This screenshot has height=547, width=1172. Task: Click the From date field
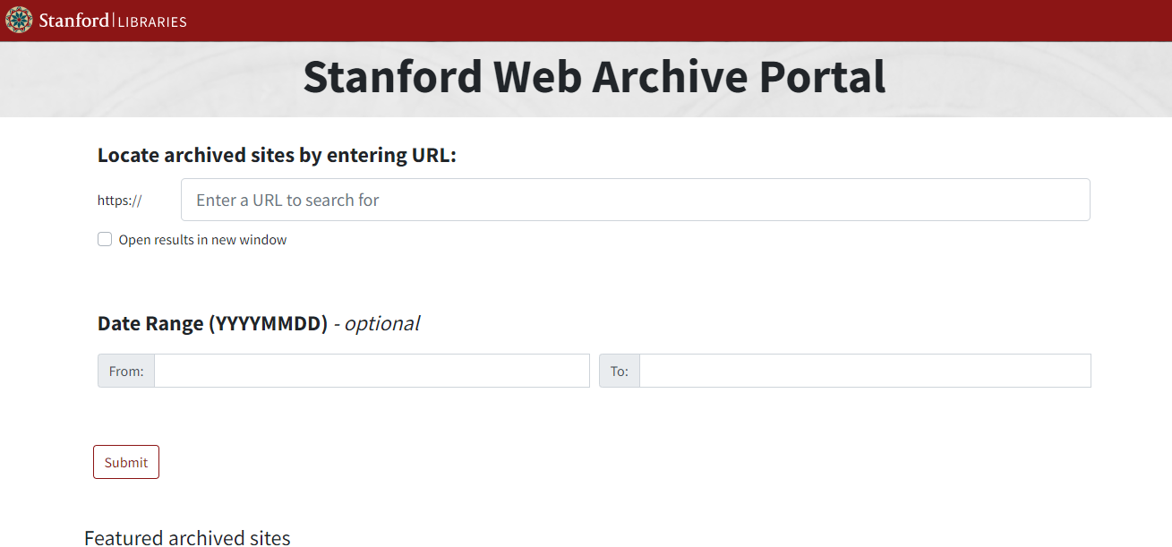372,370
